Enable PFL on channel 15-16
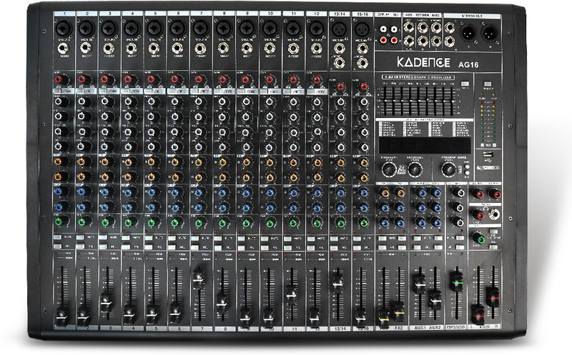 (357, 247)
